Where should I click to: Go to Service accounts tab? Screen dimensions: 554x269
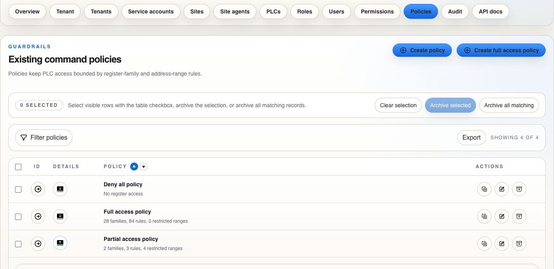point(151,11)
